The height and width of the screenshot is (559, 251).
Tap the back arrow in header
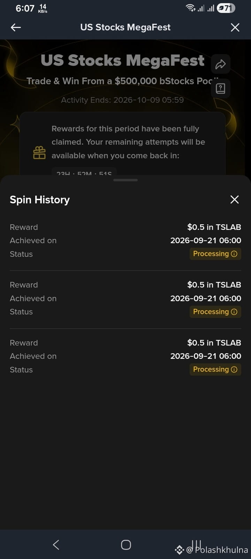pos(16,27)
